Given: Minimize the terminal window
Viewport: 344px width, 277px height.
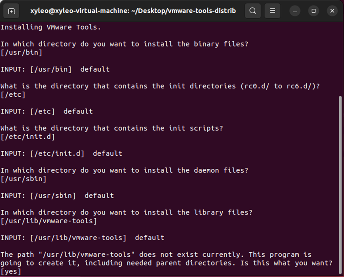Looking at the screenshot, I should coord(295,11).
